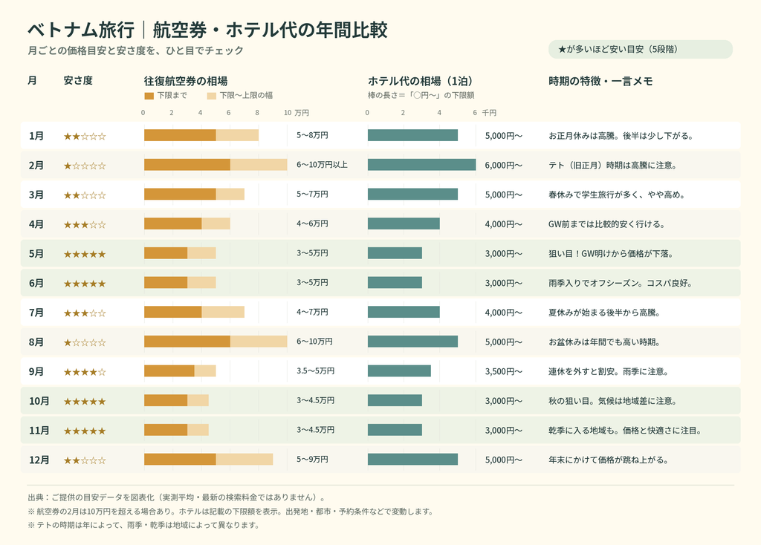Click the ★が多いほど安い目安 badge

tap(640, 50)
